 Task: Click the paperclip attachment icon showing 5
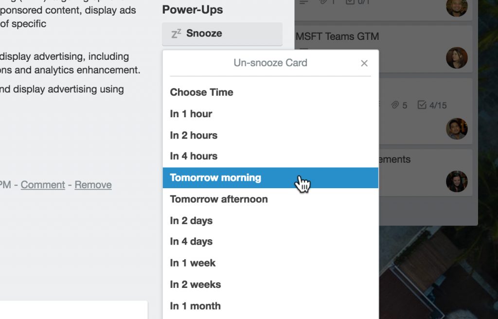(395, 105)
